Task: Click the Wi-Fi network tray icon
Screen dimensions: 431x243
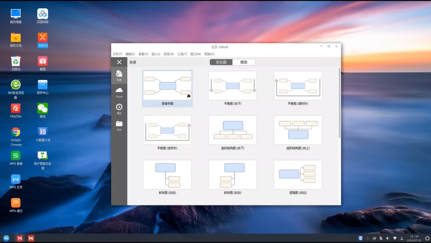Action: point(395,238)
